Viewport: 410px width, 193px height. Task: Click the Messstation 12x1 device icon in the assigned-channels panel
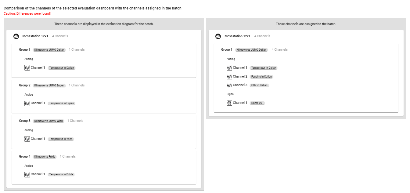(218, 36)
